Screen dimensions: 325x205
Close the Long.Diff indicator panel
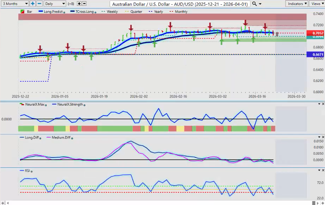323,137
